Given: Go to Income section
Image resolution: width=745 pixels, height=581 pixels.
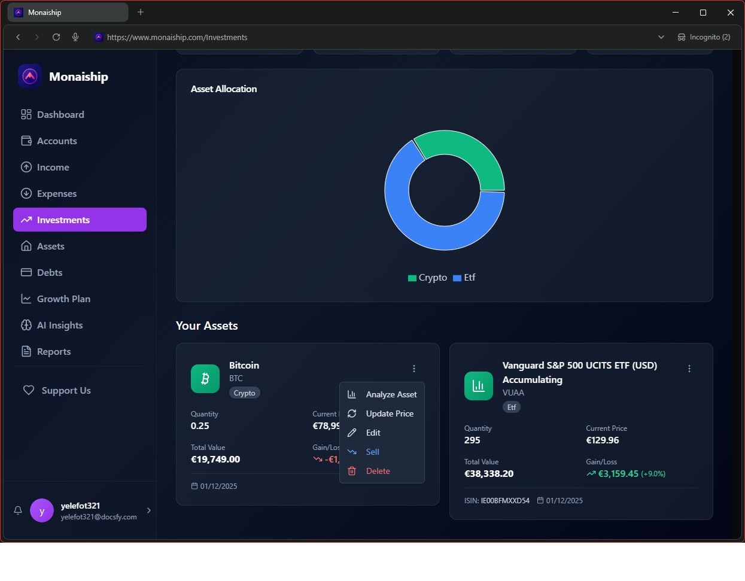Looking at the screenshot, I should 80,167.
